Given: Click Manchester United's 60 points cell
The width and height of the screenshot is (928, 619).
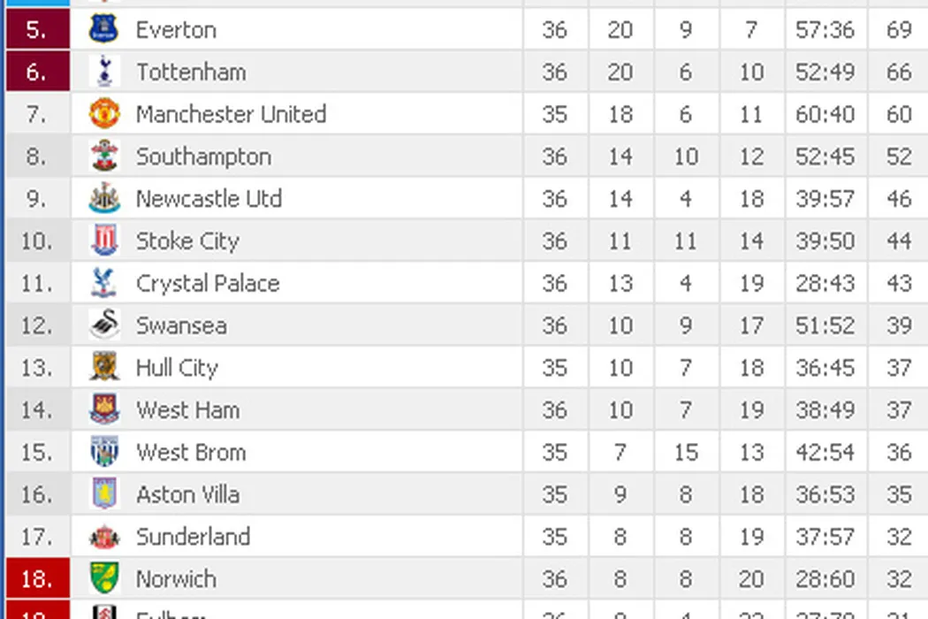Looking at the screenshot, I should click(x=899, y=114).
